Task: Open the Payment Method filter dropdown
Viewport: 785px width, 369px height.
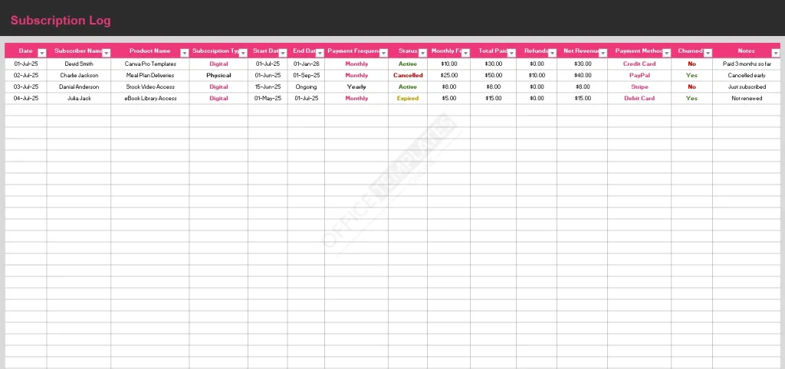Action: [667, 53]
